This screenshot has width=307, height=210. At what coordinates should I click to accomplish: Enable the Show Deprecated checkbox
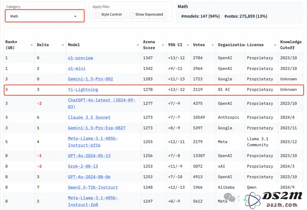(132, 14)
